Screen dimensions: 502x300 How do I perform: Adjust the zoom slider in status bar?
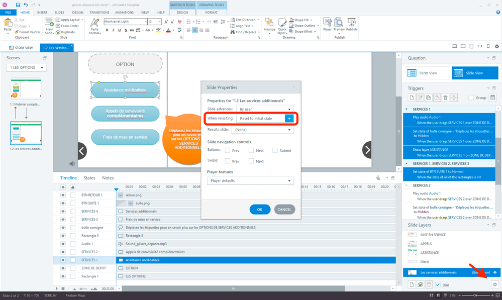click(x=475, y=295)
